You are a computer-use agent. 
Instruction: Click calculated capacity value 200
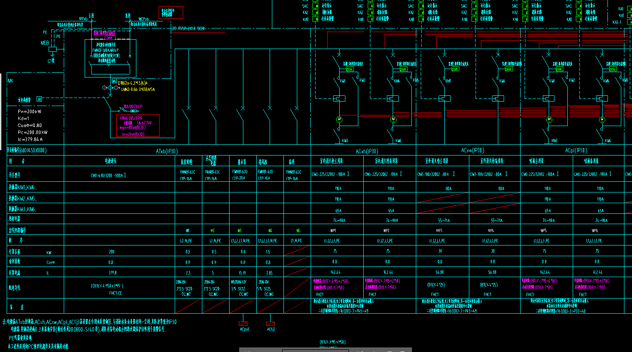[111, 252]
